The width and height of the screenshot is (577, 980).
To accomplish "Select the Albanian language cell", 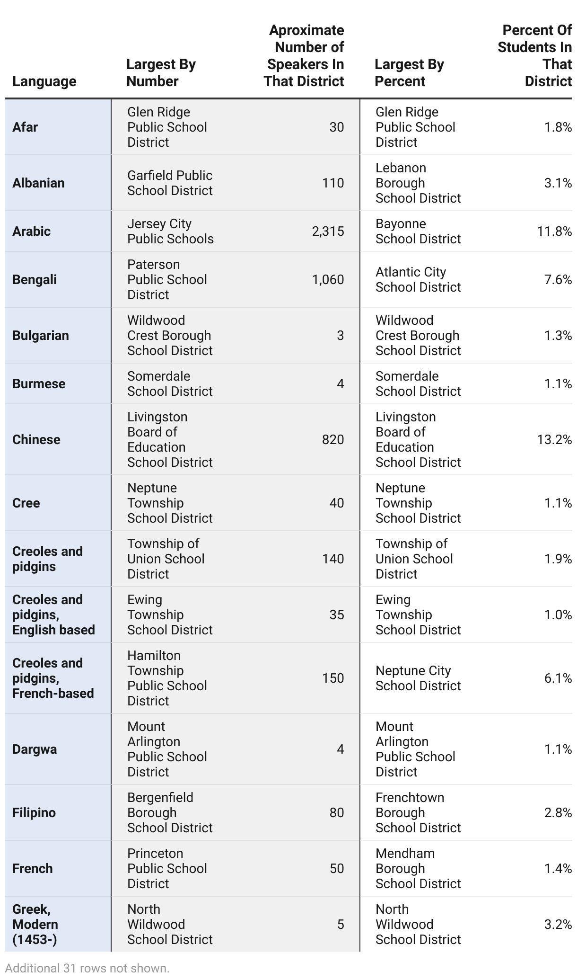I will (x=38, y=183).
